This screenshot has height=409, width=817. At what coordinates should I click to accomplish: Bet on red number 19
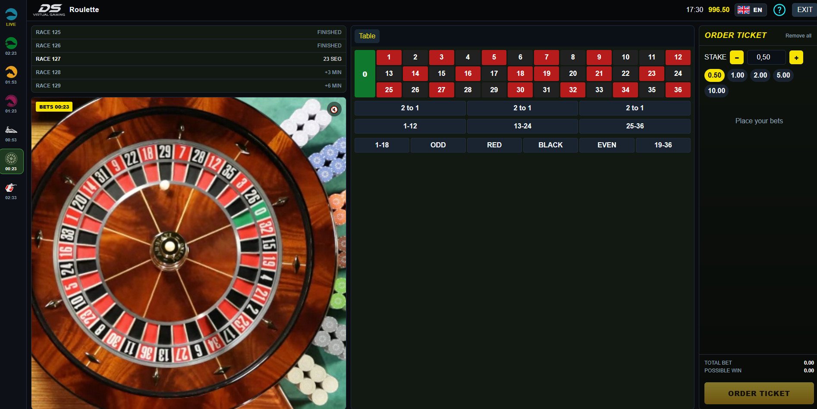547,74
